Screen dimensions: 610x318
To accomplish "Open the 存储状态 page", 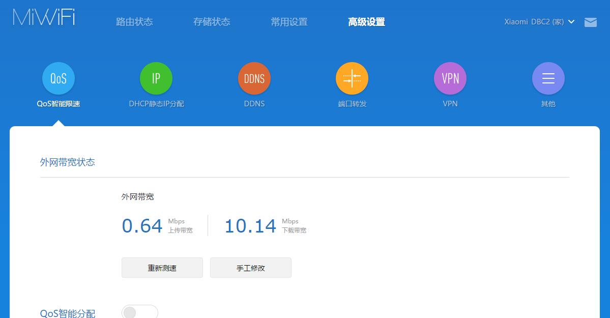I will pyautogui.click(x=212, y=21).
